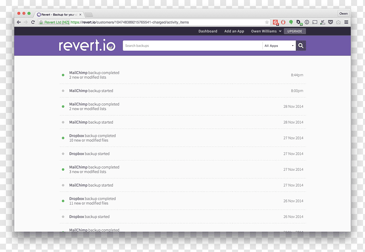Open the Add an App link
This screenshot has height=252, width=365.
pyautogui.click(x=234, y=31)
